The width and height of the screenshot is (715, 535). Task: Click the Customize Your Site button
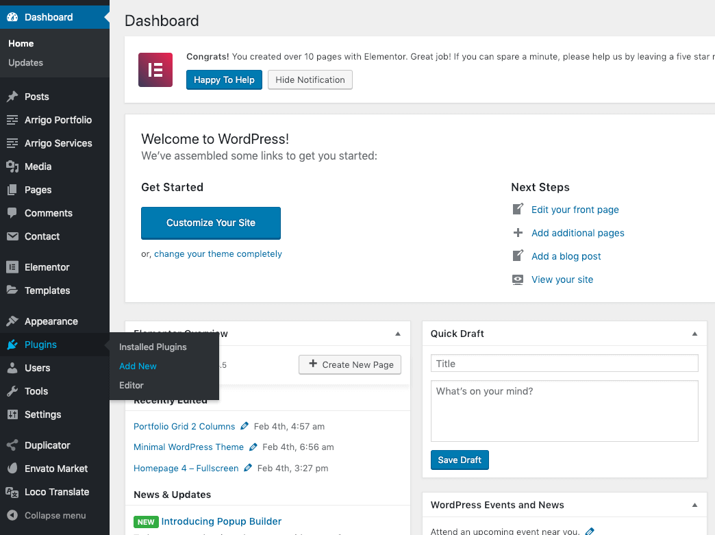pyautogui.click(x=211, y=223)
